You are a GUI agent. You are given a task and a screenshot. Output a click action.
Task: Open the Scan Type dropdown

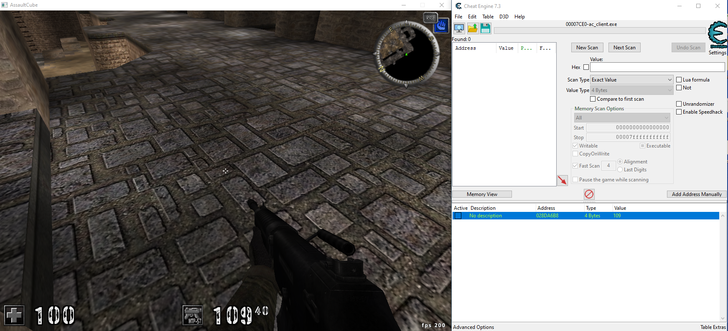pyautogui.click(x=631, y=80)
